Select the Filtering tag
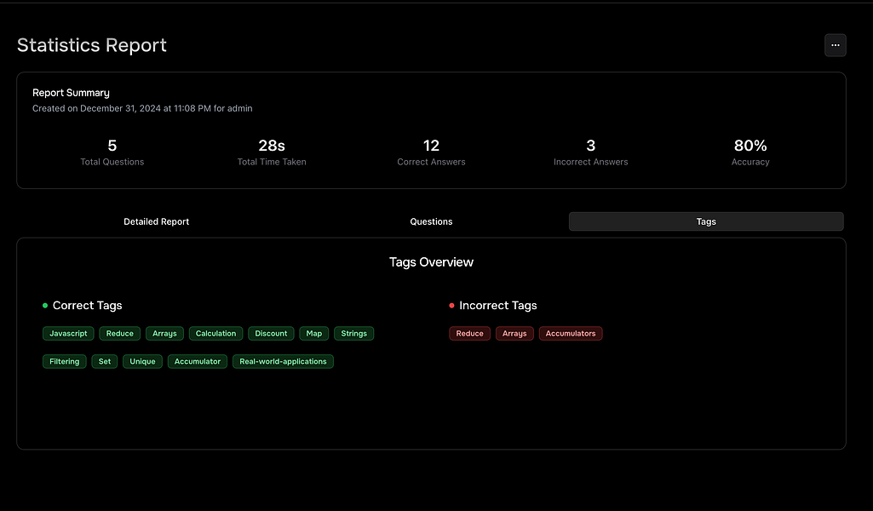 coord(65,361)
